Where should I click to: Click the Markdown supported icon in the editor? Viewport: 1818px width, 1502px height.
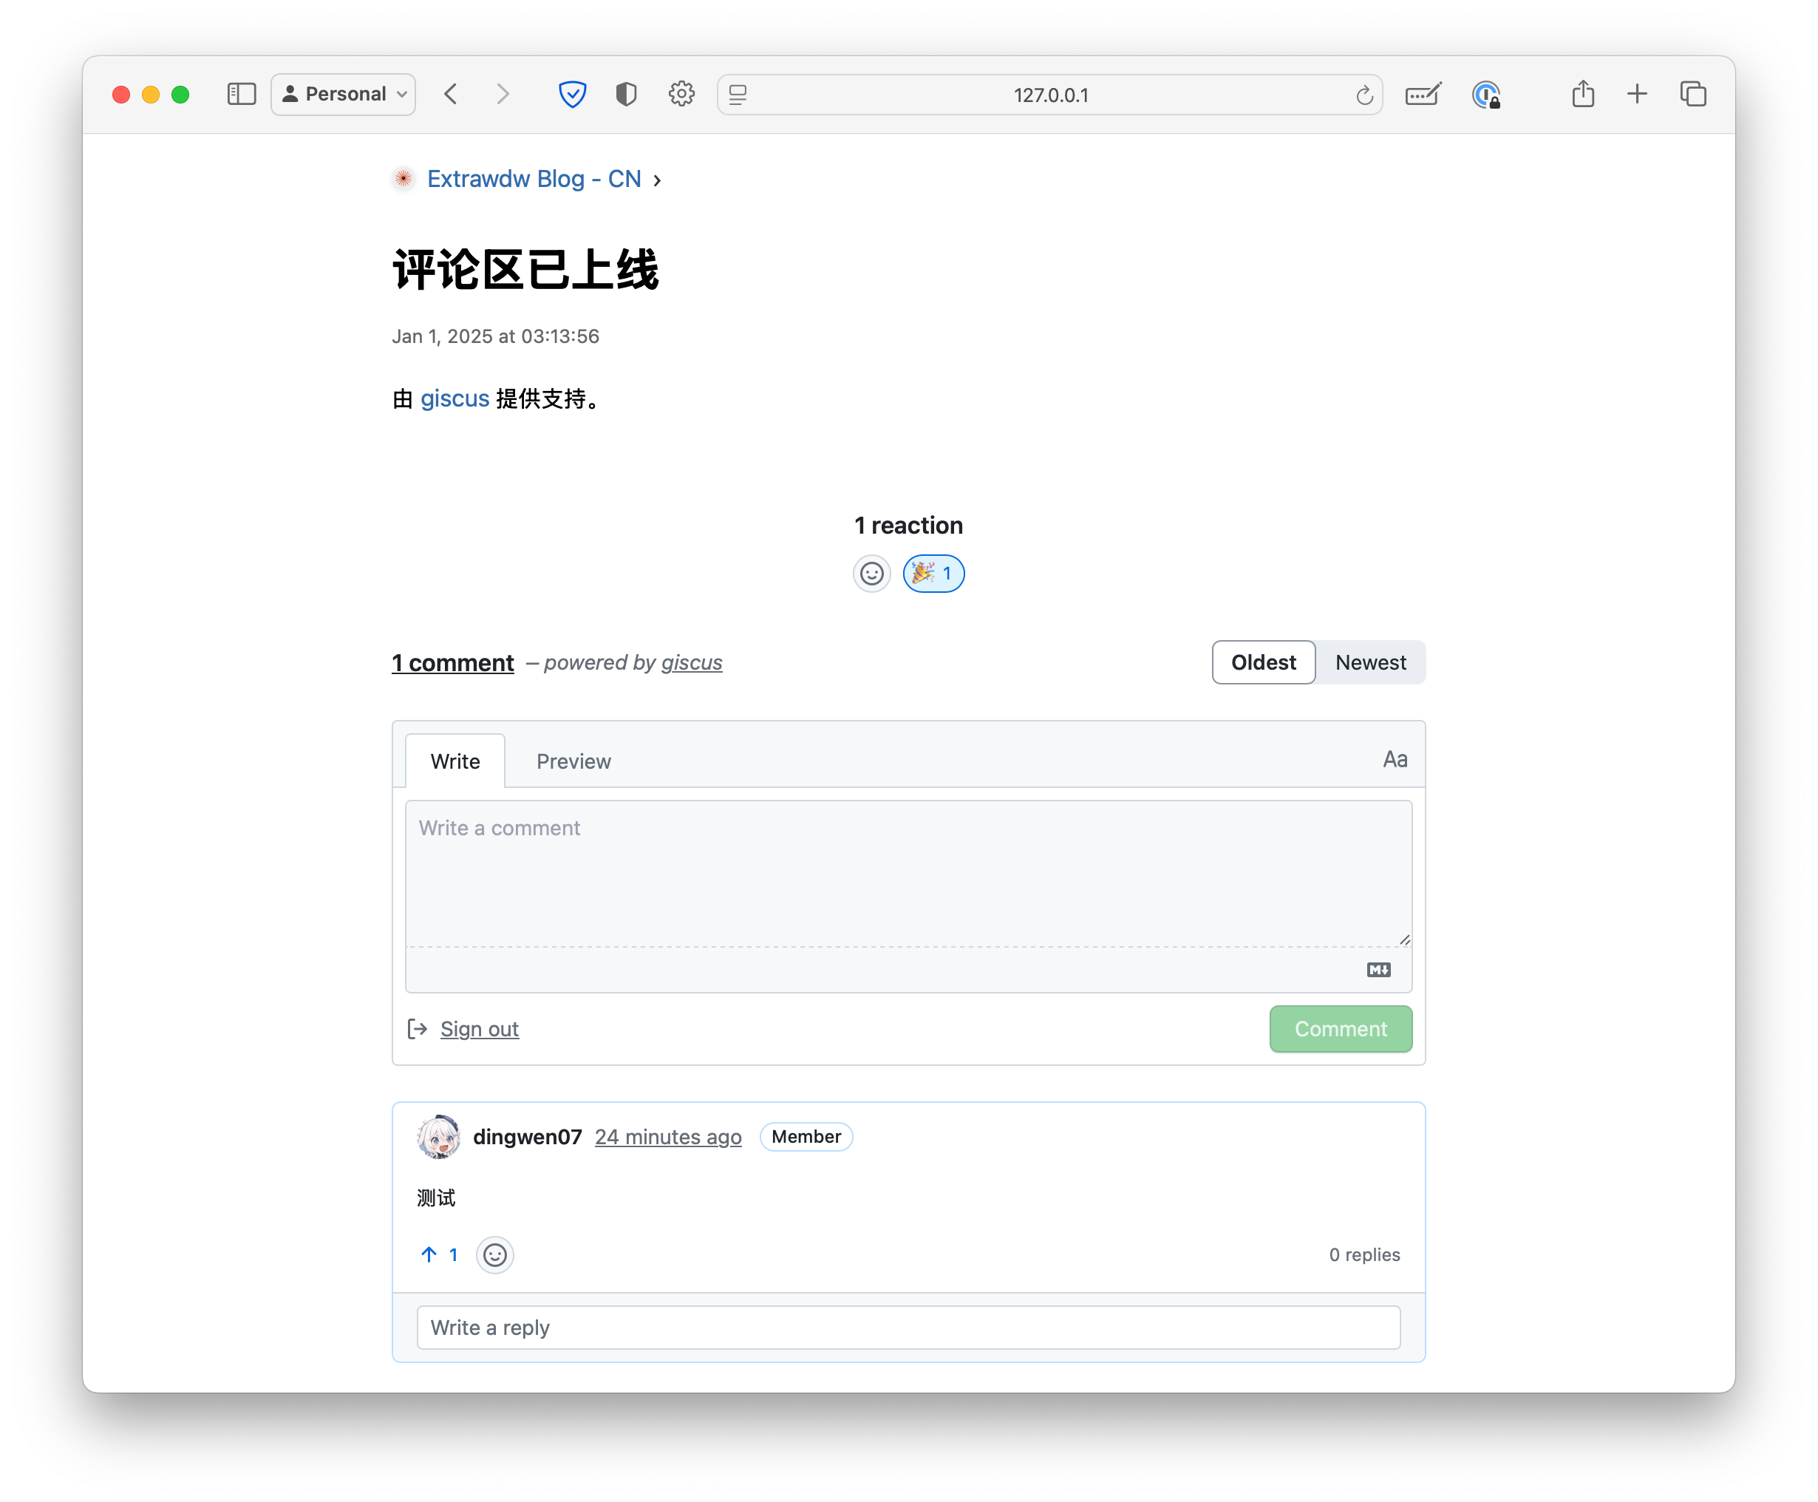click(x=1378, y=969)
